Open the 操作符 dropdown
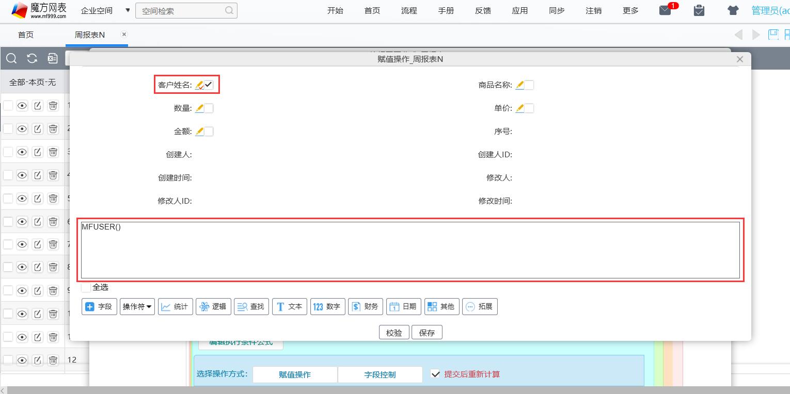 pyautogui.click(x=137, y=306)
